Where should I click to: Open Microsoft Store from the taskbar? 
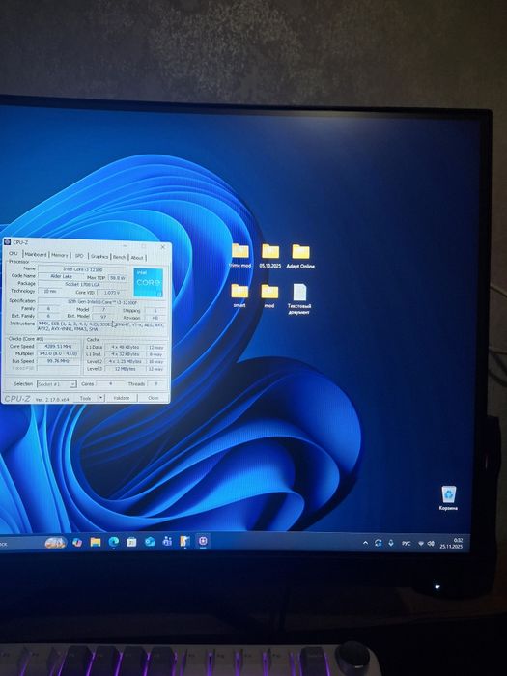pyautogui.click(x=131, y=542)
